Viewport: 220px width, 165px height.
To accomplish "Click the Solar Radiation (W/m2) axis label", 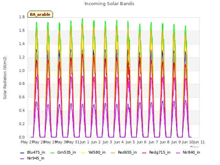I will (x=5, y=78).
